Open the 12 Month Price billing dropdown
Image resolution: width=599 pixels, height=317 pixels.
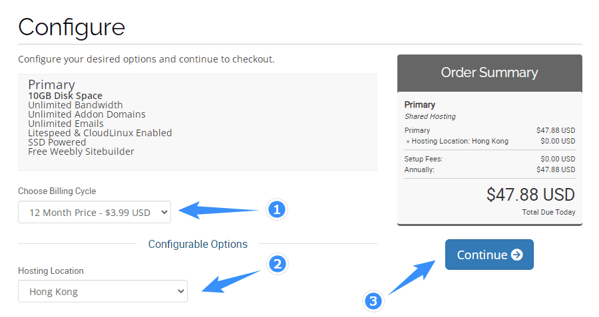(x=95, y=212)
